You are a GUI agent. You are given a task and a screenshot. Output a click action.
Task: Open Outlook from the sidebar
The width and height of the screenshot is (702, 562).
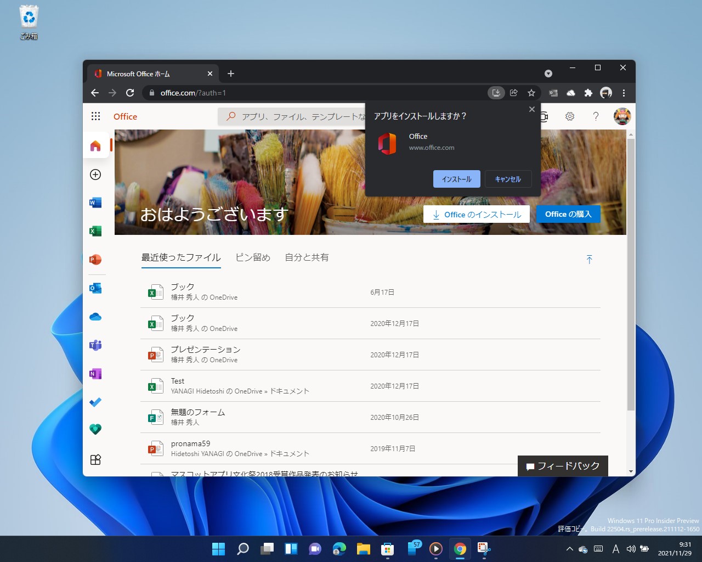pyautogui.click(x=95, y=288)
